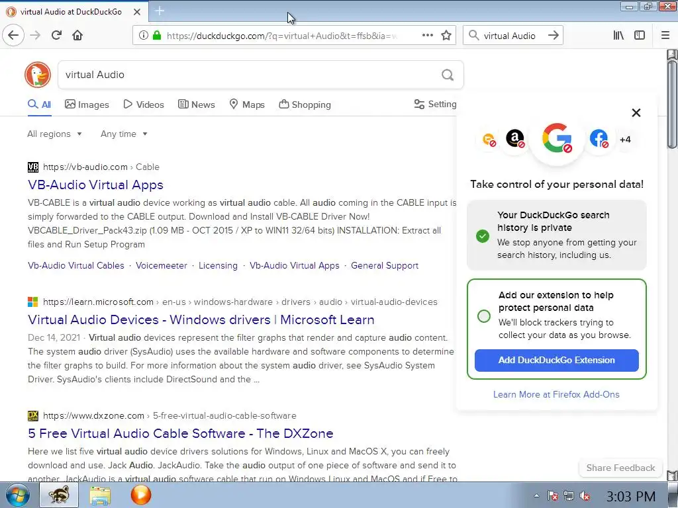This screenshot has width=678, height=508.
Task: Reload the current page
Action: click(56, 35)
